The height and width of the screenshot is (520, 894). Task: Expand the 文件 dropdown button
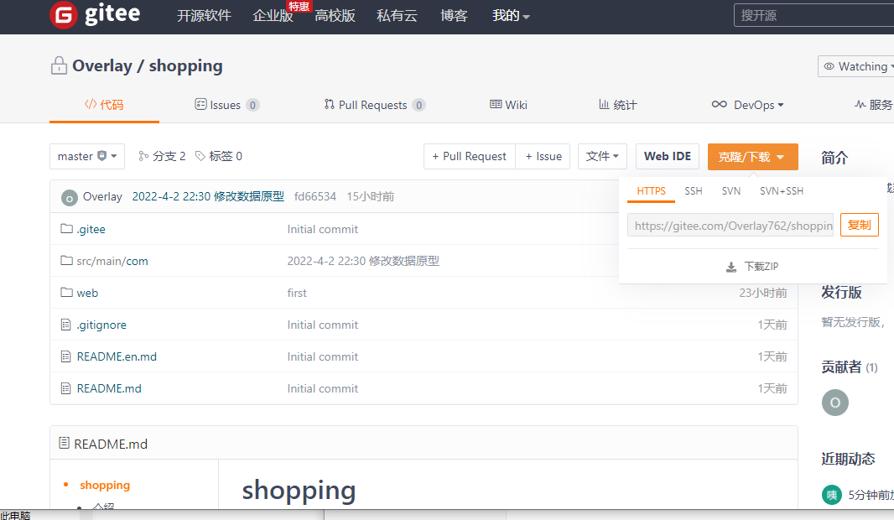pyautogui.click(x=603, y=156)
